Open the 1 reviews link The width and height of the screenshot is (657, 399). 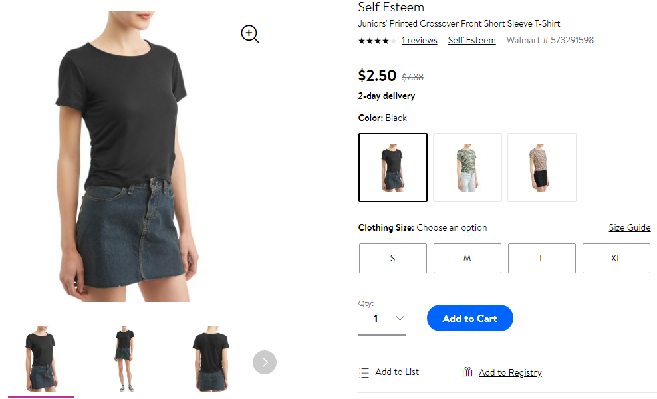420,41
